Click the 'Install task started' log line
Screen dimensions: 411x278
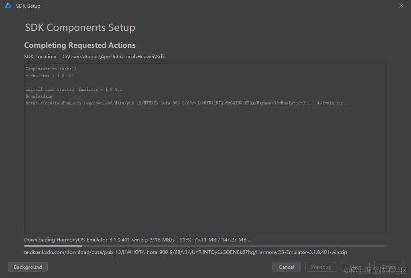tap(74, 90)
